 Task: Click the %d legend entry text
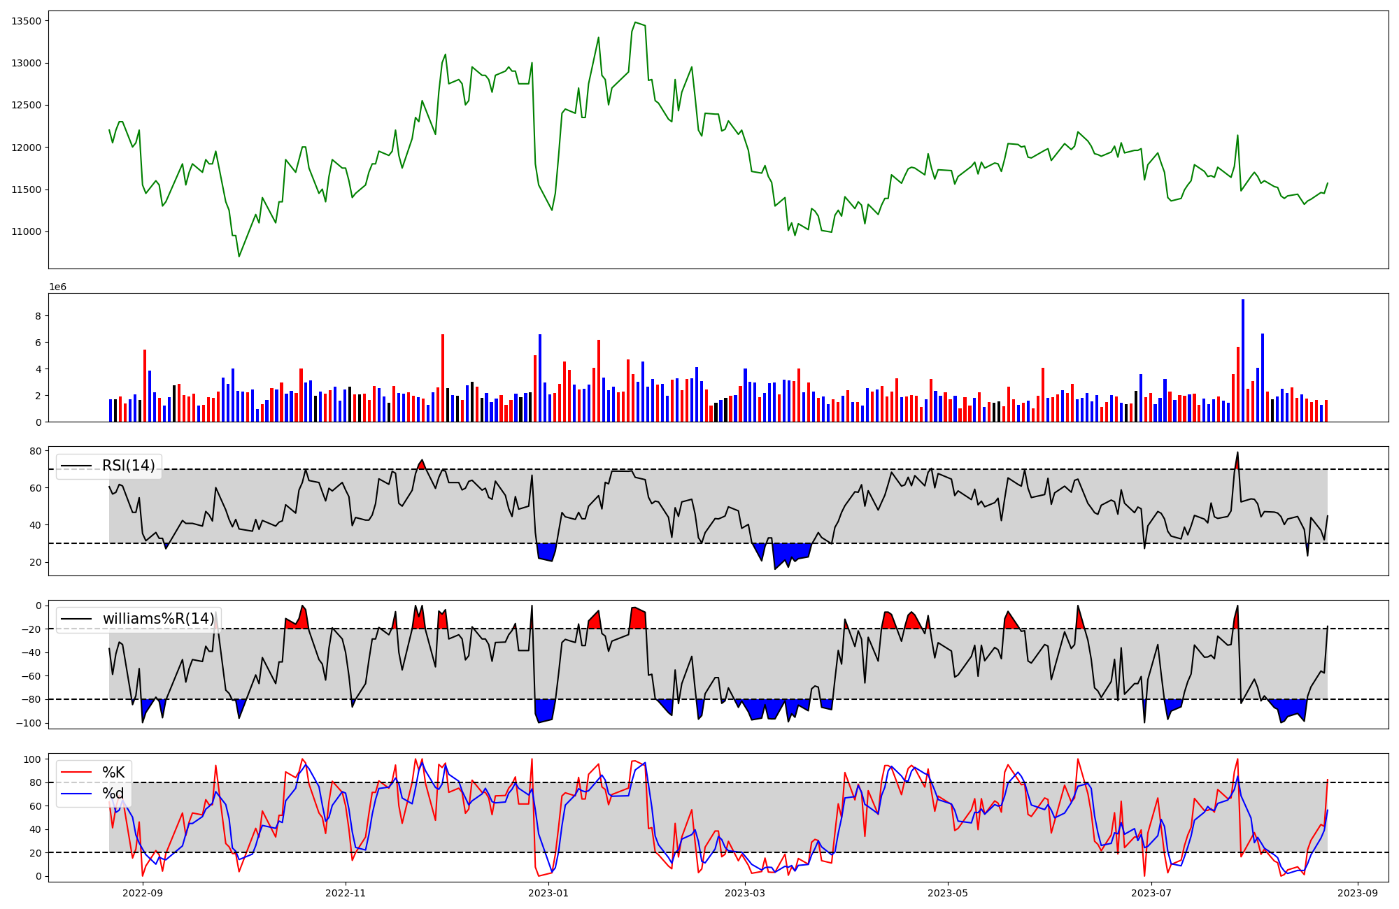point(113,794)
